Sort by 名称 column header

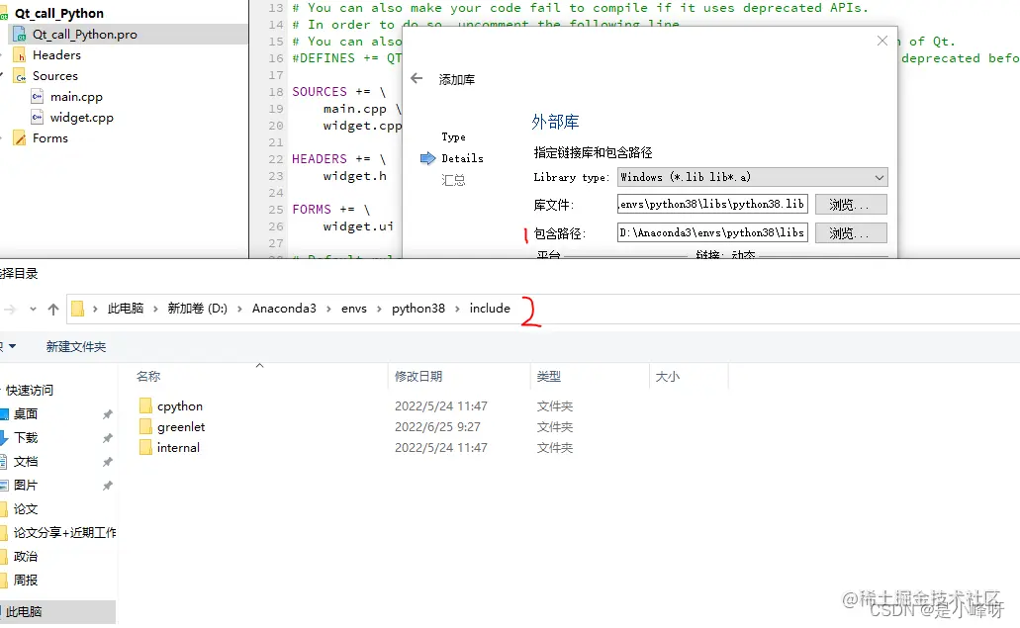click(148, 377)
